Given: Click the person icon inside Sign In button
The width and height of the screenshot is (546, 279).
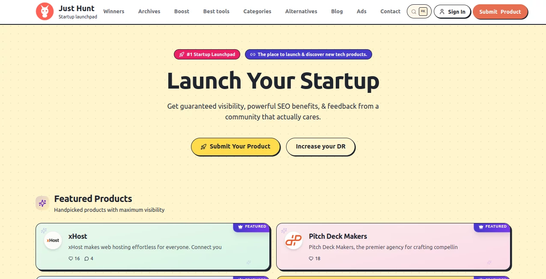Looking at the screenshot, I should [x=442, y=12].
